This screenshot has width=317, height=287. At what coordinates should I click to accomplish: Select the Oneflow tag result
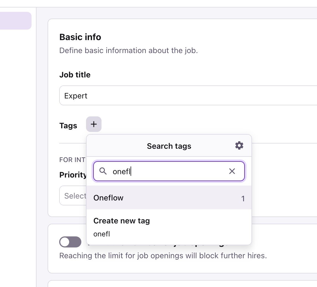click(x=169, y=198)
